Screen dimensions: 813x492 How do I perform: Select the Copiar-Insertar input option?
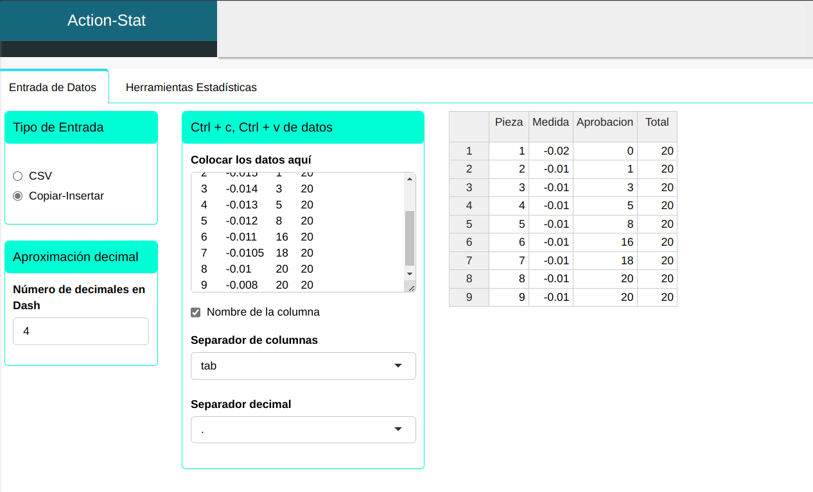(x=18, y=196)
